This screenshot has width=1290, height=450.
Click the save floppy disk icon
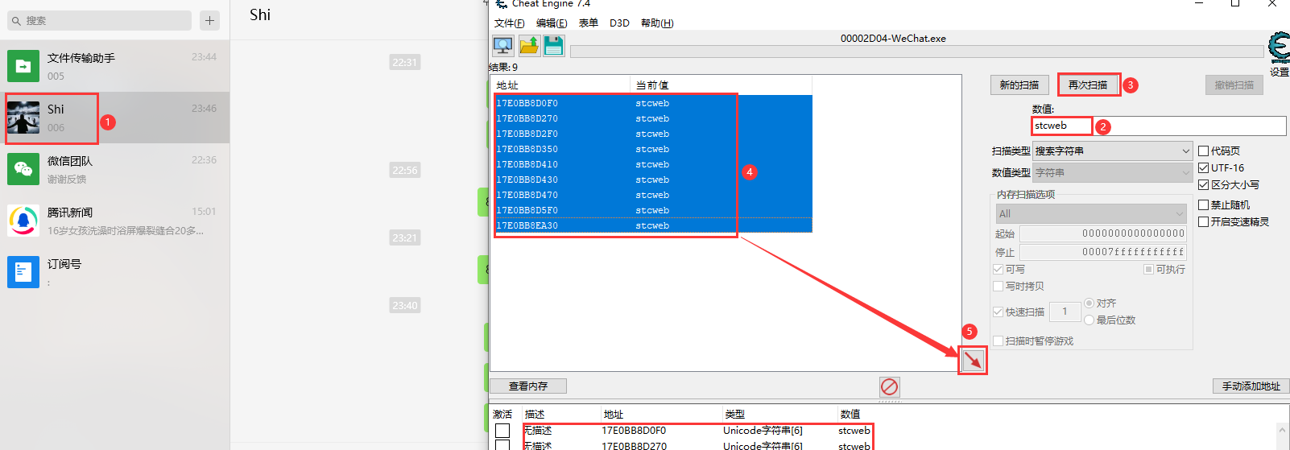click(554, 46)
